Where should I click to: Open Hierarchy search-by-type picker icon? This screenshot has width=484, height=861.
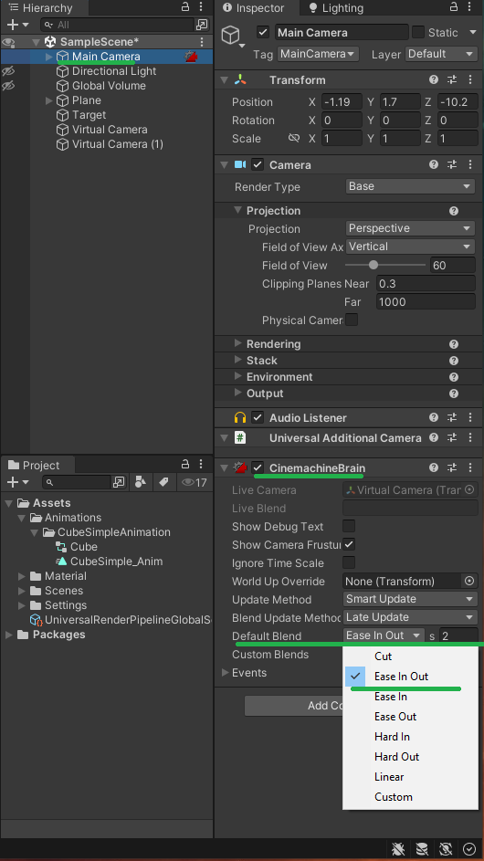coord(202,25)
